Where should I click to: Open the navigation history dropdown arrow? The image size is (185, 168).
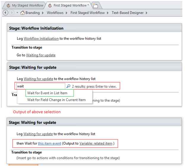tap(17, 12)
